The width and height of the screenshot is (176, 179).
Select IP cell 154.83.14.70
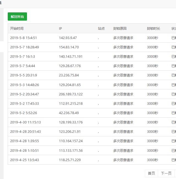pyautogui.click(x=69, y=47)
